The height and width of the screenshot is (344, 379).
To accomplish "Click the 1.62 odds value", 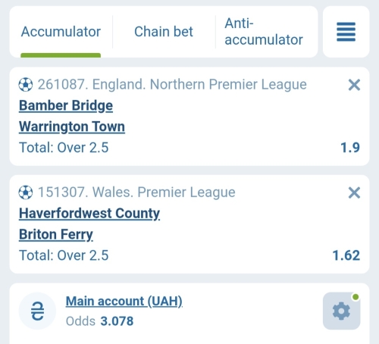I will (346, 255).
